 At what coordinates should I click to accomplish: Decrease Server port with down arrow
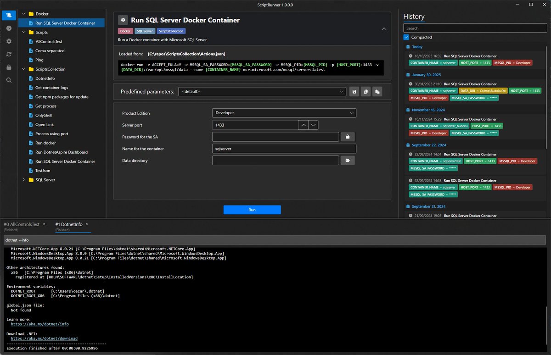click(x=314, y=125)
